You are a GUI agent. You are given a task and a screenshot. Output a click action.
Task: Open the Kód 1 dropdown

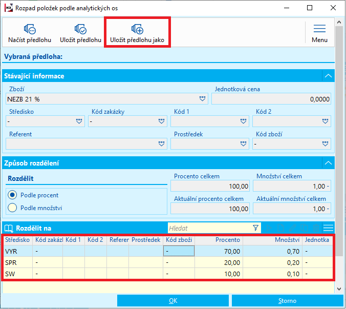pyautogui.click(x=244, y=121)
